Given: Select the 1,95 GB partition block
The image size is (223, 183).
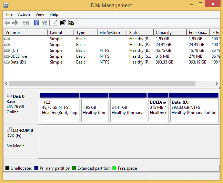Looking at the screenshot, I should tap(94, 108).
